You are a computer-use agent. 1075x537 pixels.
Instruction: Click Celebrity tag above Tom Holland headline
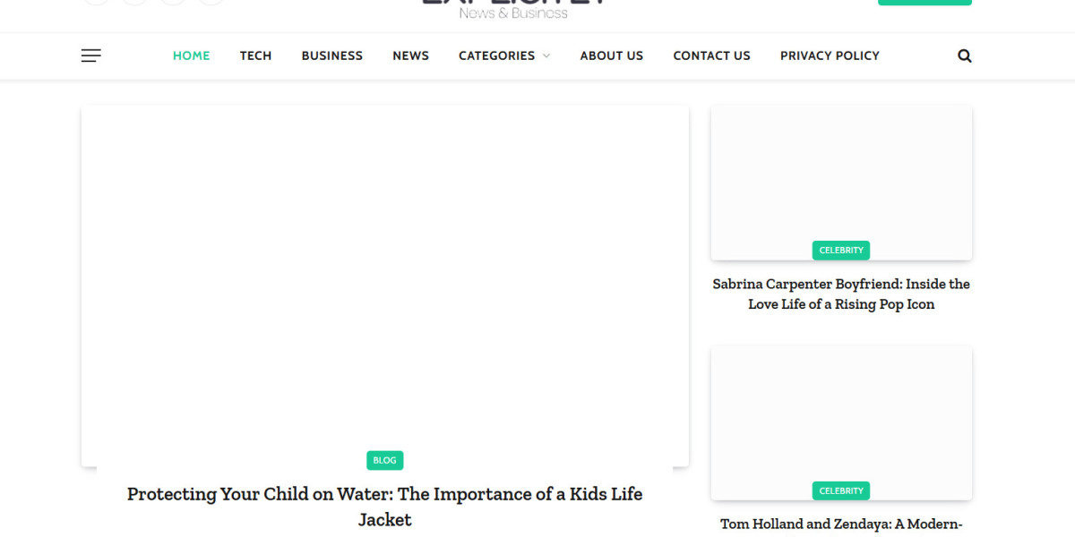pos(841,490)
